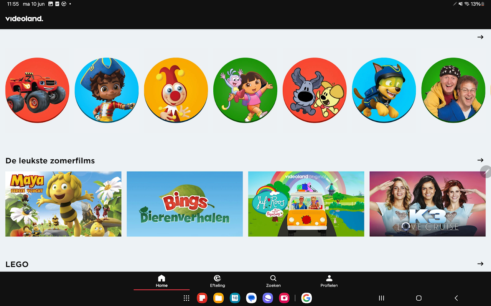Open the Blaze monster truck character circle
This screenshot has width=491, height=306.
coord(37,90)
